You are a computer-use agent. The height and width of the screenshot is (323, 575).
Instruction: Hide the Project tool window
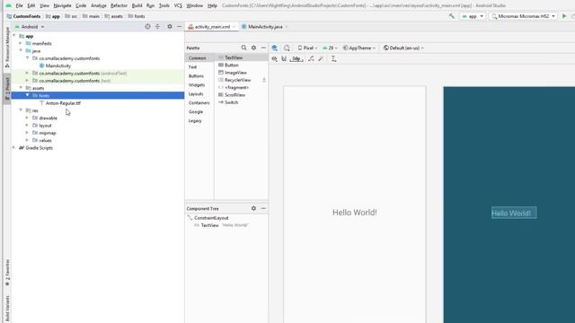tap(179, 26)
